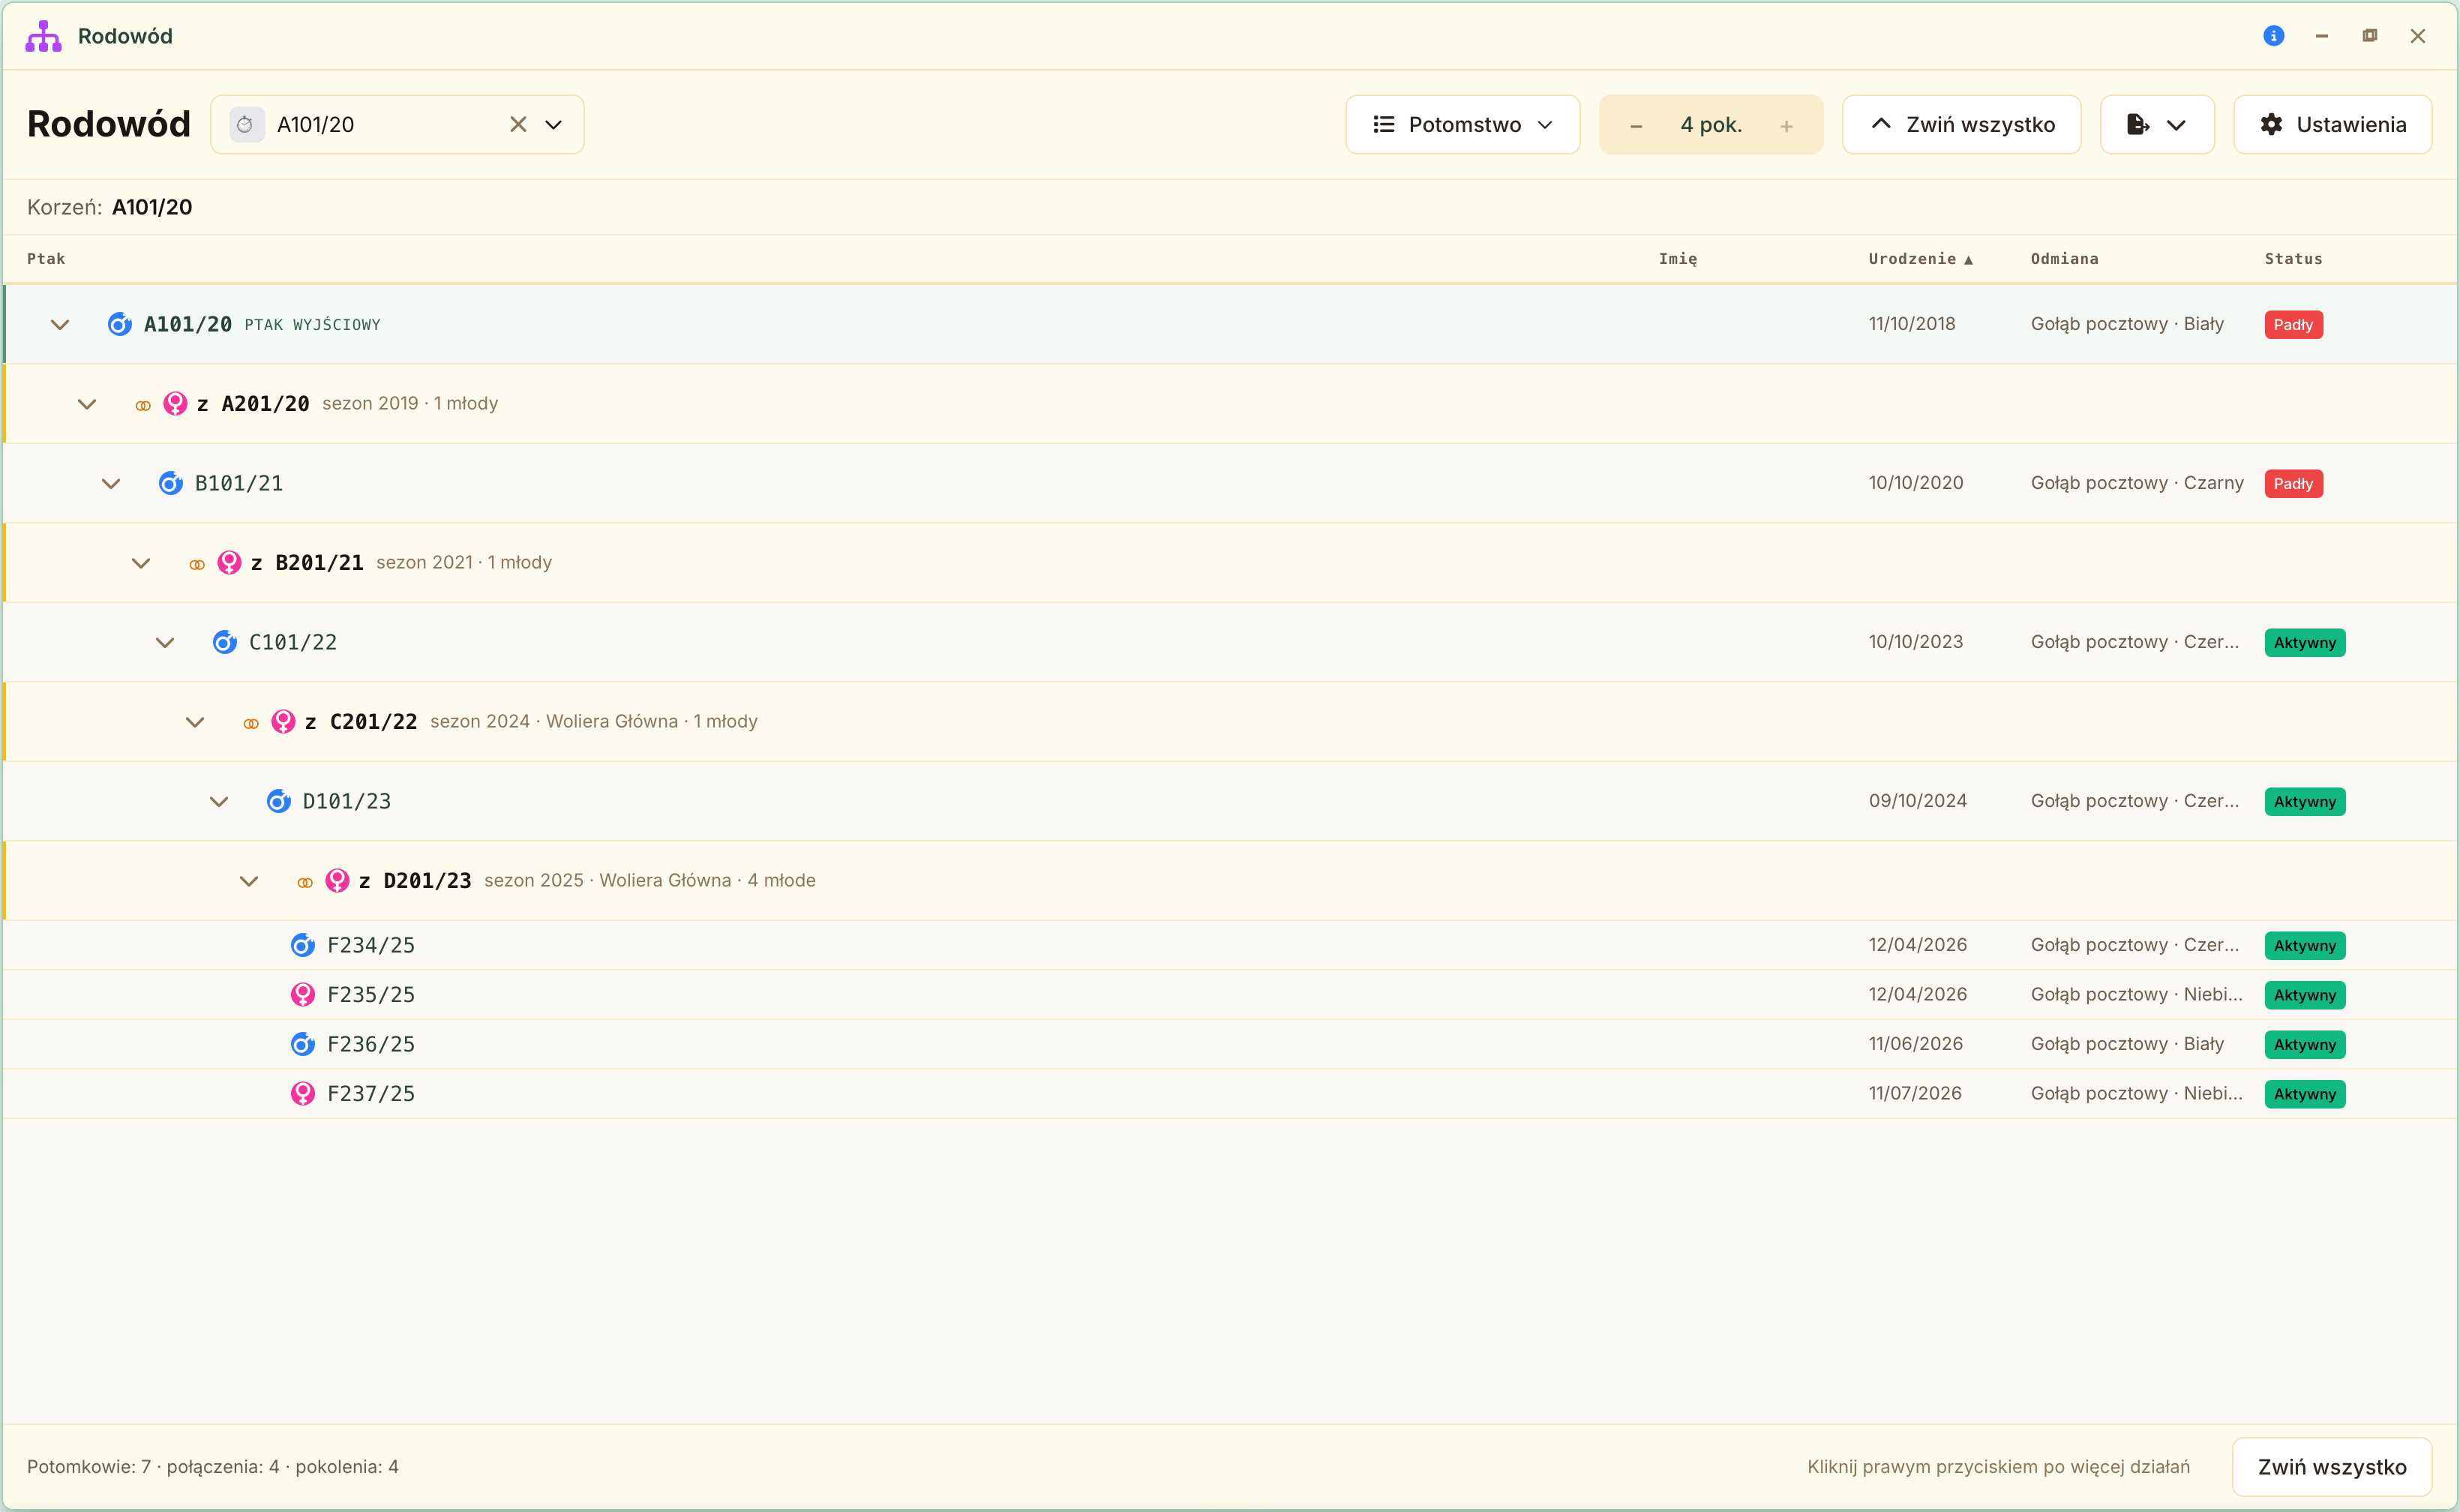Click the female icon next to A201/20
The image size is (2460, 1512).
point(175,404)
